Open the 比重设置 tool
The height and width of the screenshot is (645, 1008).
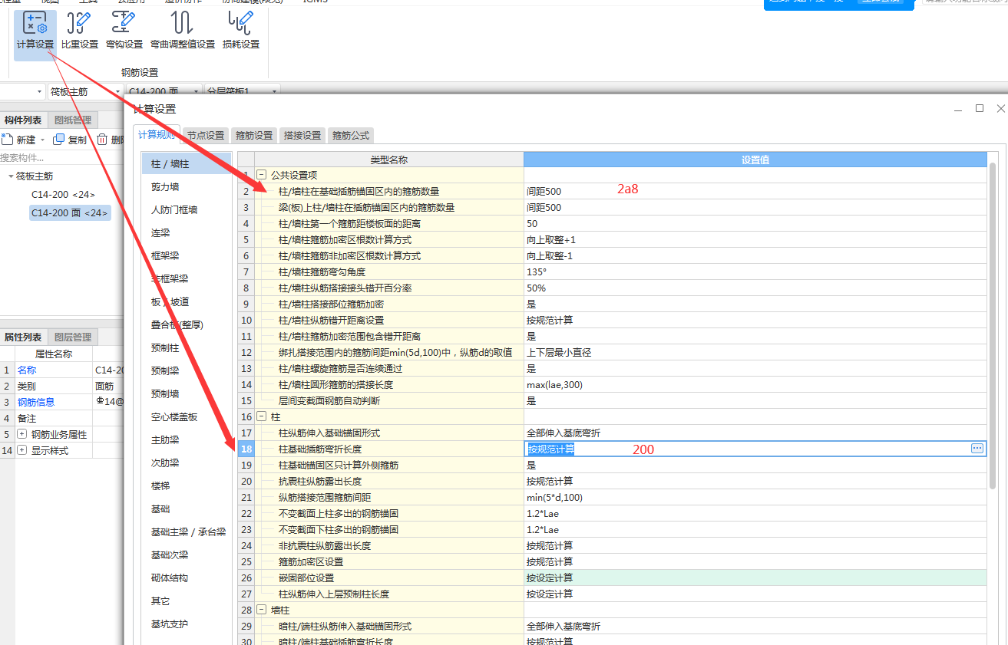tap(80, 32)
